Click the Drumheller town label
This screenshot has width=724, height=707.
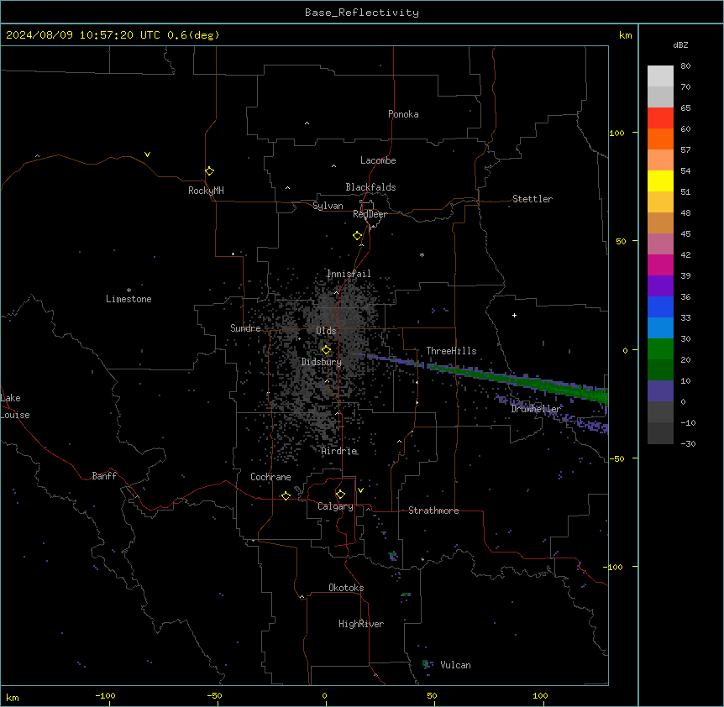[536, 409]
